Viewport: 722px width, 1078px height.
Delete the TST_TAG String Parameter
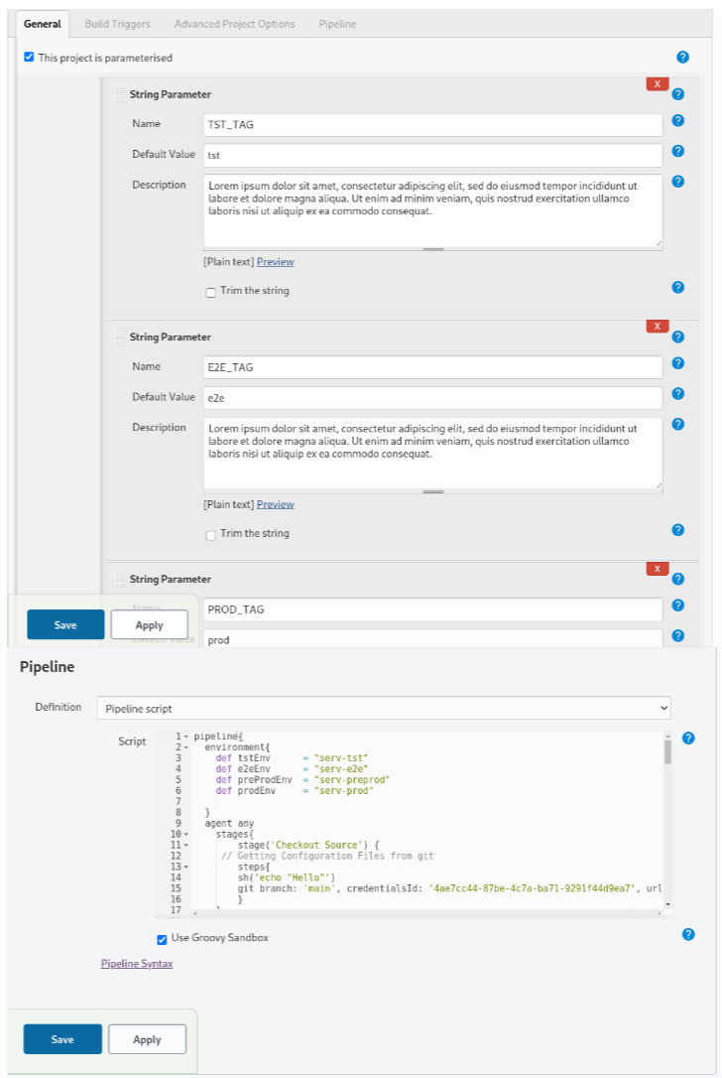click(x=658, y=83)
